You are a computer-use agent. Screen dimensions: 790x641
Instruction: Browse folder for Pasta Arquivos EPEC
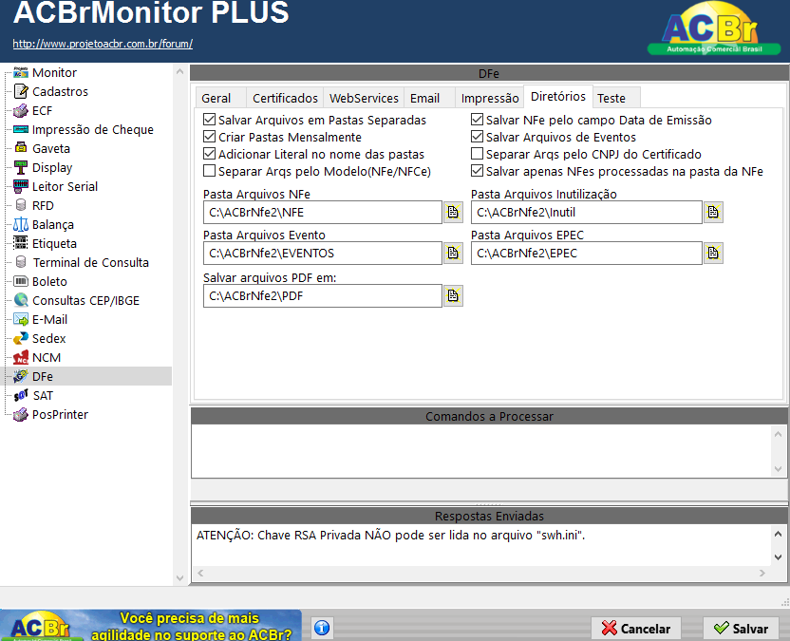tap(713, 253)
